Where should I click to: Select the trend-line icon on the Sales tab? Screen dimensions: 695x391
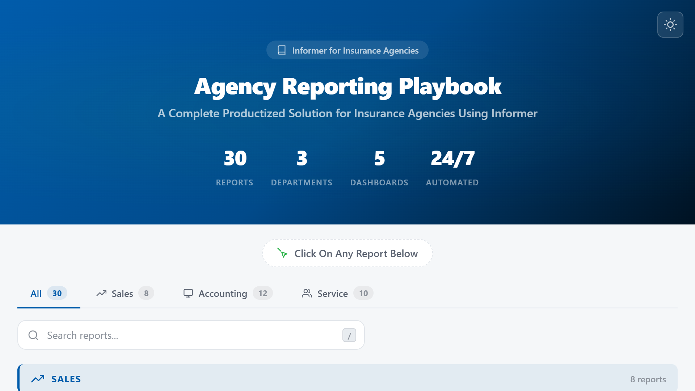click(x=101, y=293)
